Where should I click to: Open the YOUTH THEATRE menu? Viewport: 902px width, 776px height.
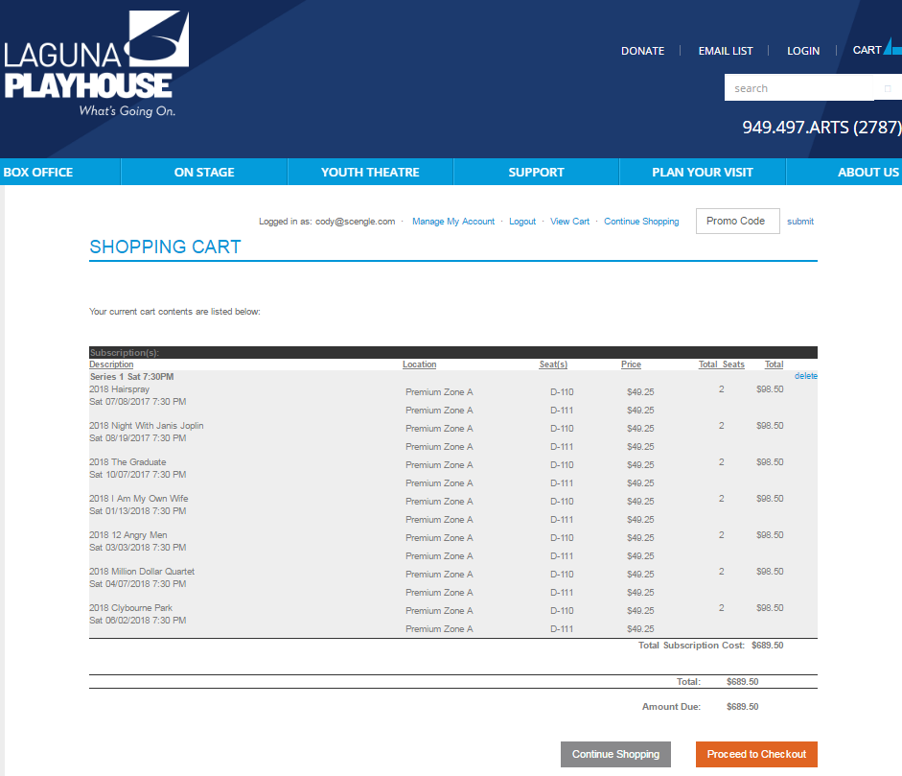[x=370, y=172]
